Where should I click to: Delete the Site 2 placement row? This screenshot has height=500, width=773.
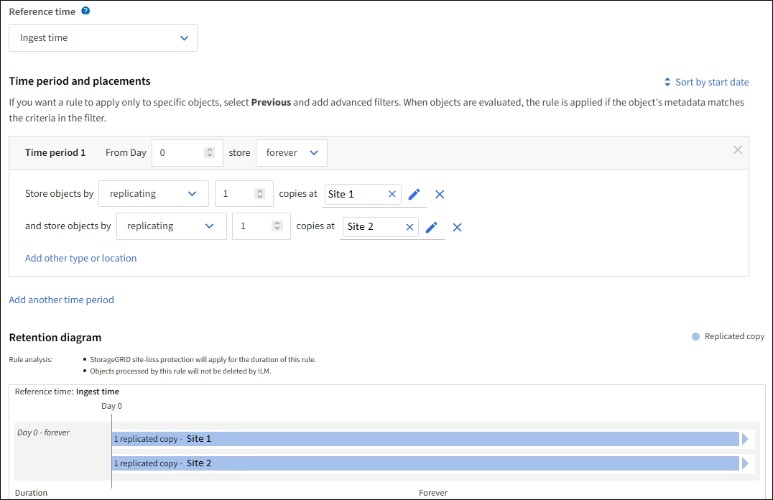point(457,227)
